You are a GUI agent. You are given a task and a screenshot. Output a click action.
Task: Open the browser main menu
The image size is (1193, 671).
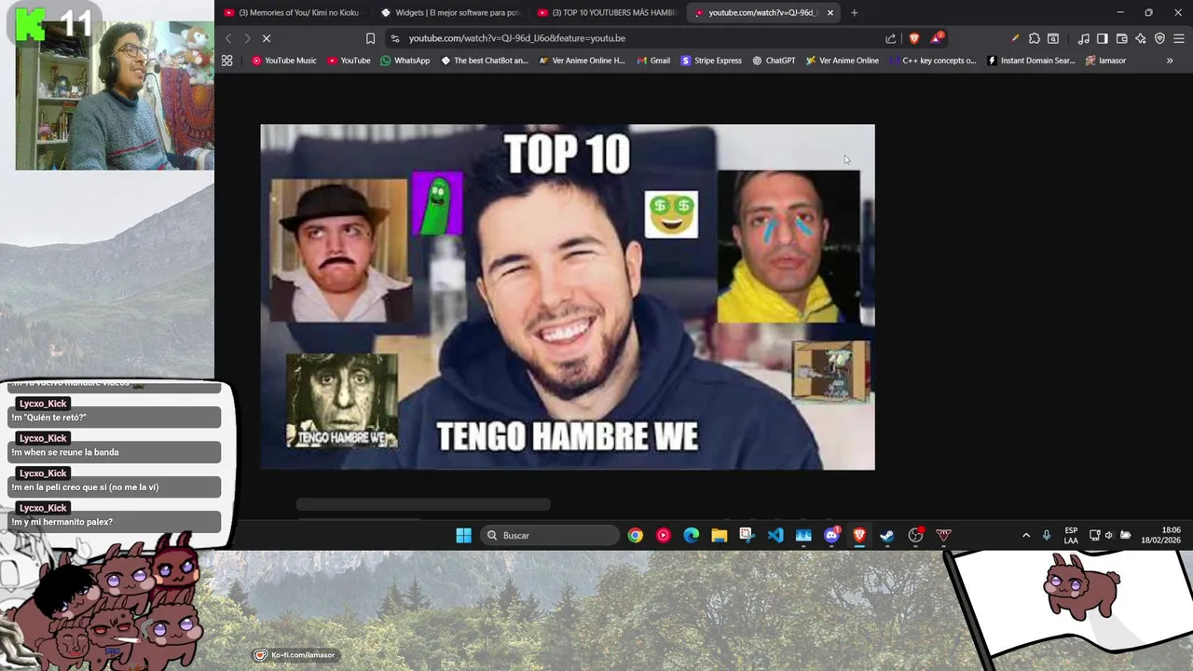coord(1179,38)
